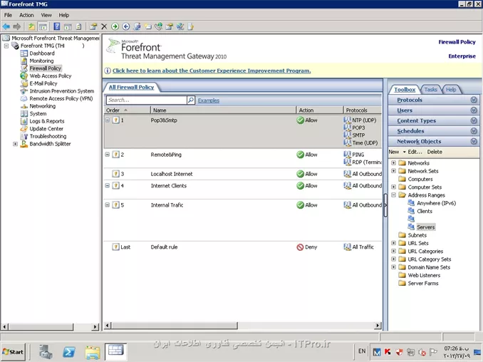
Task: Expand the URL Categories folder
Action: coord(394,251)
